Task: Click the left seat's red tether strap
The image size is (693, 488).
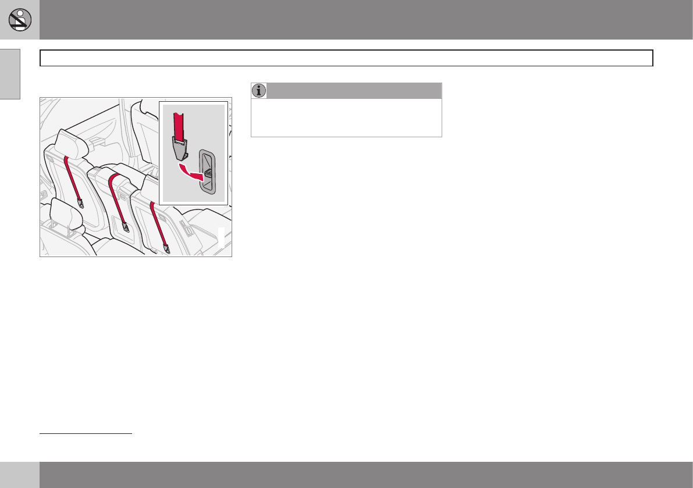Action: pyautogui.click(x=74, y=181)
